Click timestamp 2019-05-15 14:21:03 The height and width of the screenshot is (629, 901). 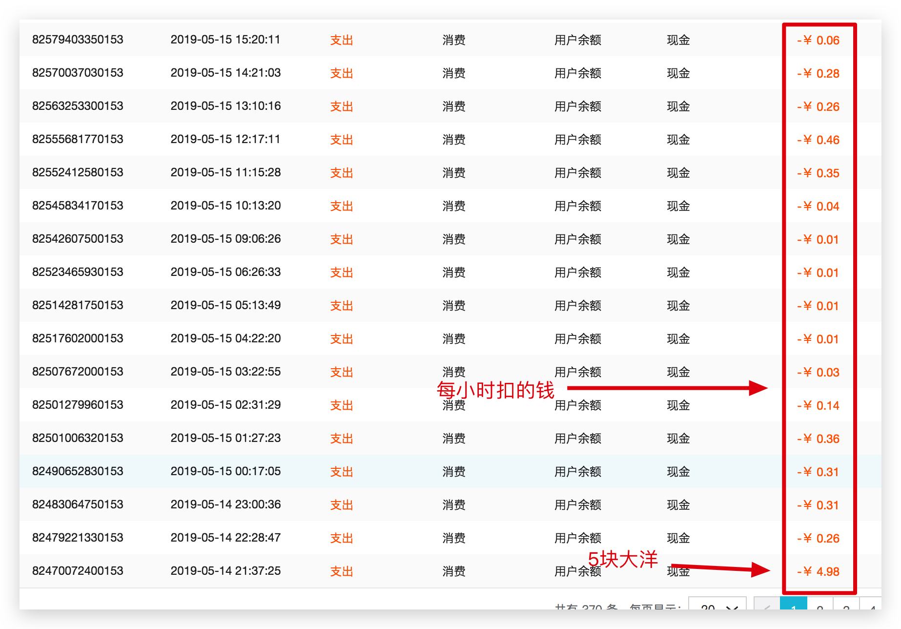tap(225, 73)
